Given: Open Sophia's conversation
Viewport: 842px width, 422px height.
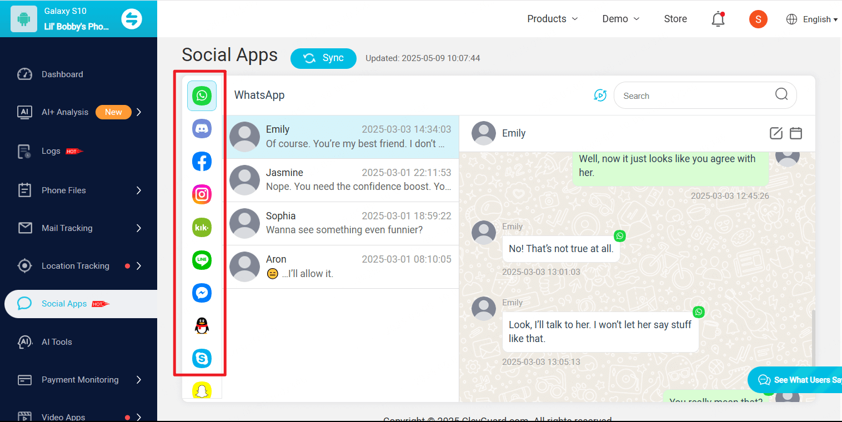Looking at the screenshot, I should (x=342, y=223).
